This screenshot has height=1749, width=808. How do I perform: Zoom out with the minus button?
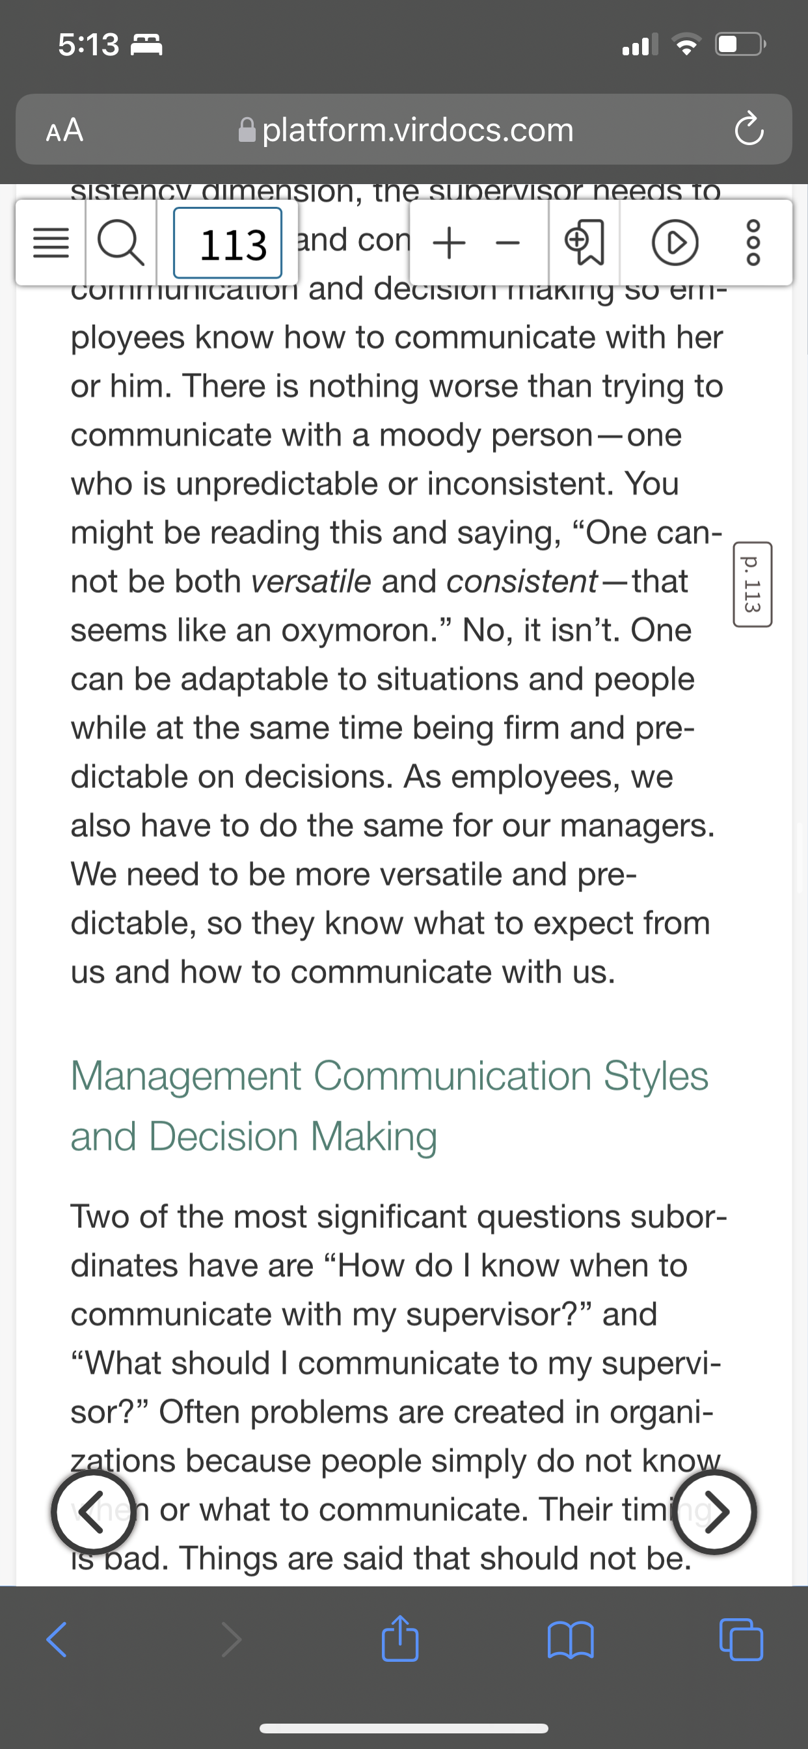coord(507,243)
